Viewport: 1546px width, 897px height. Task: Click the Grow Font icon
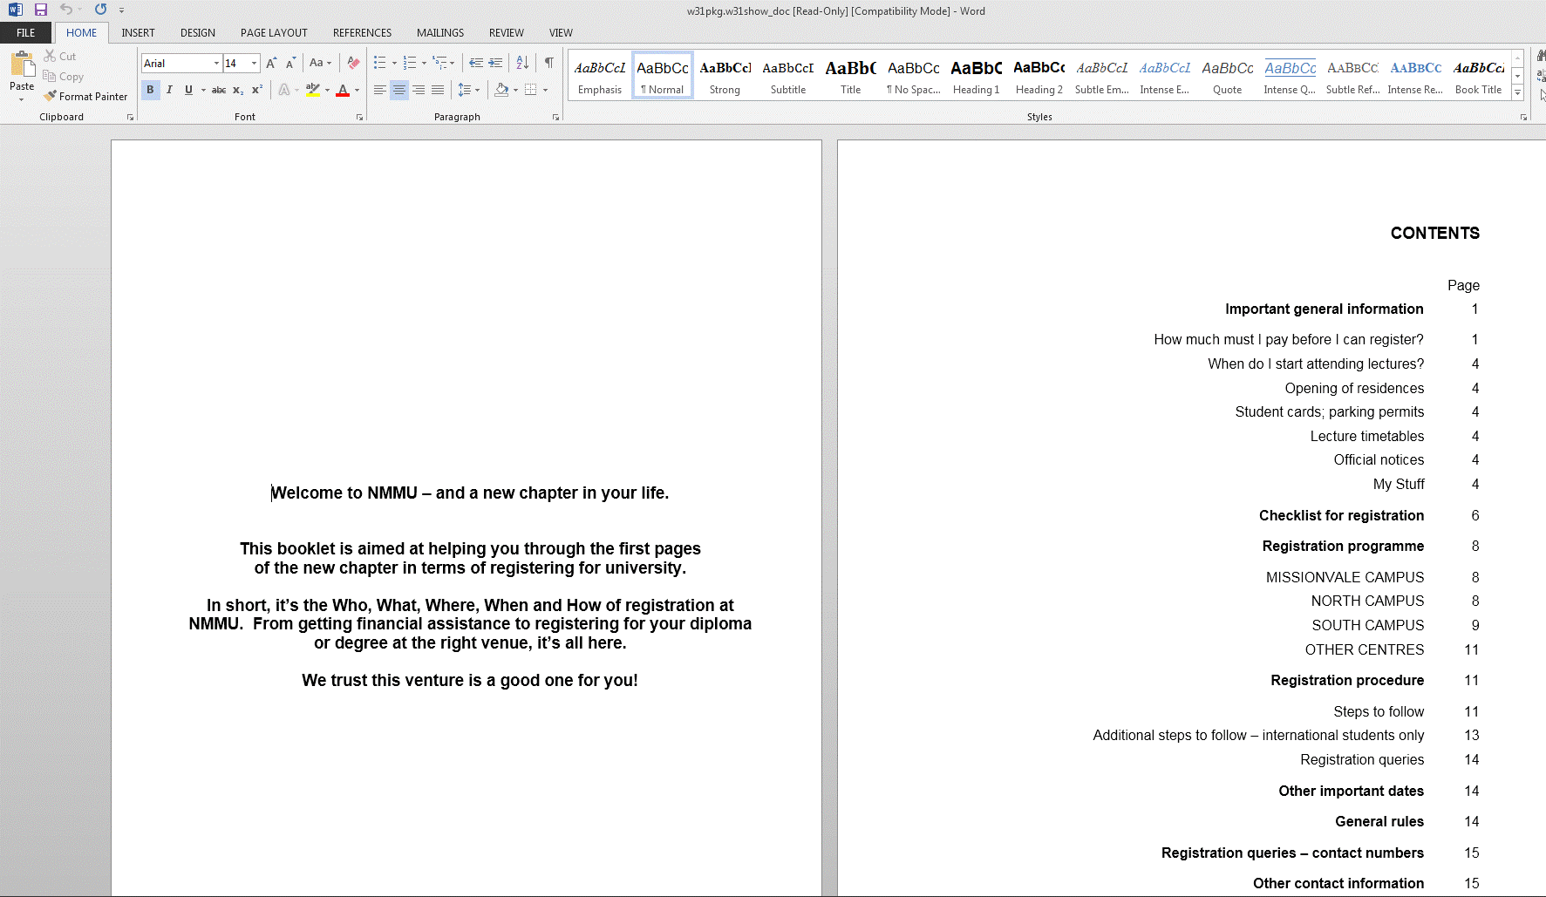[x=271, y=63]
